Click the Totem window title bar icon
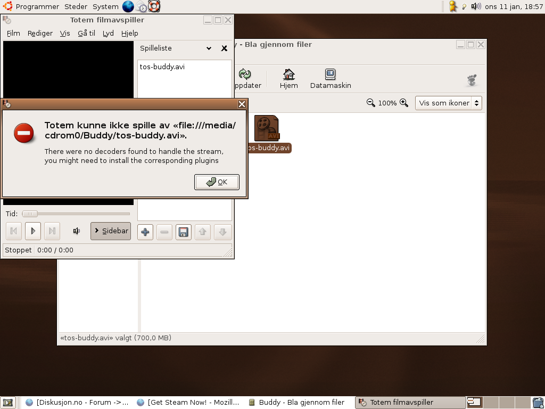 point(6,20)
